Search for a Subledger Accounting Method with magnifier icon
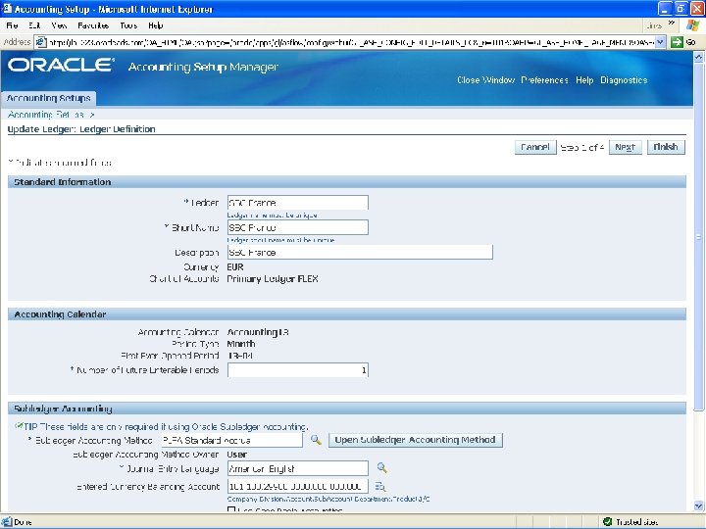706x529 pixels. coord(316,440)
